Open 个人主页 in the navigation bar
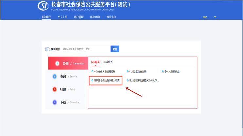Screen dimensions: 243x136 click(62, 17)
